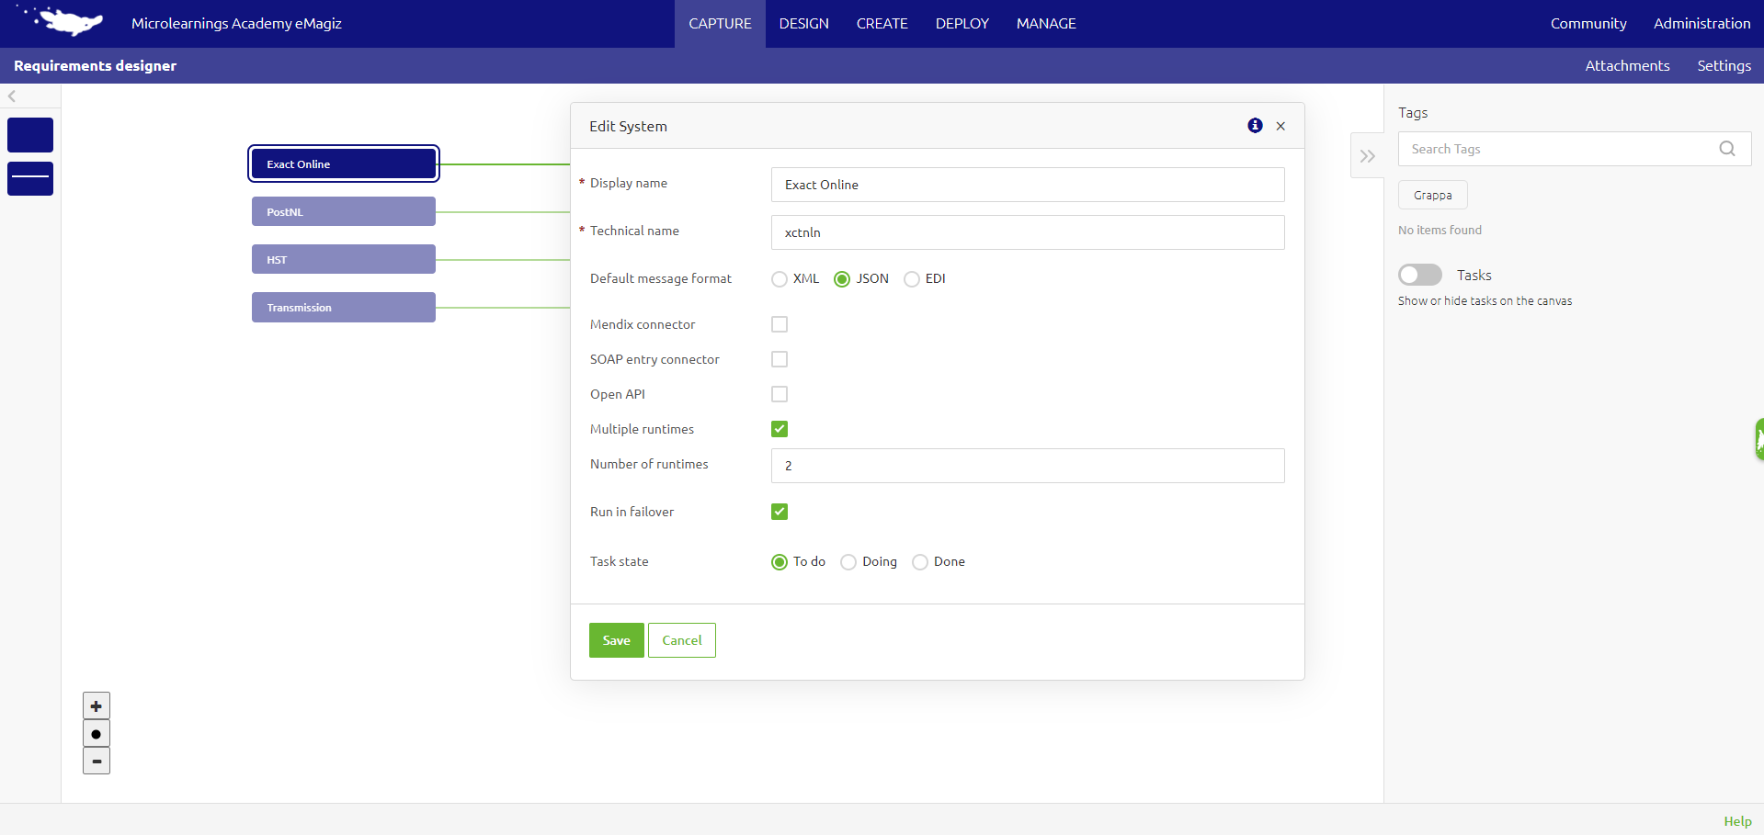Viewport: 1764px width, 835px height.
Task: Zoom out using the minus icon
Action: click(x=96, y=761)
